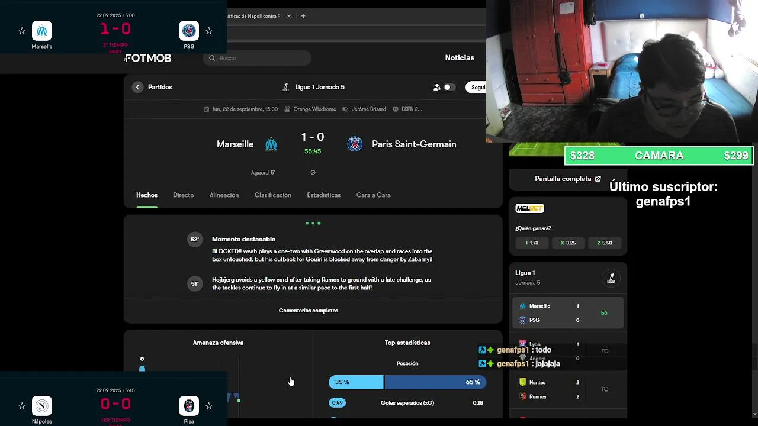Click the 51' Hojbjerg commentary entry
Viewport: 758px width, 426px height.
313,284
